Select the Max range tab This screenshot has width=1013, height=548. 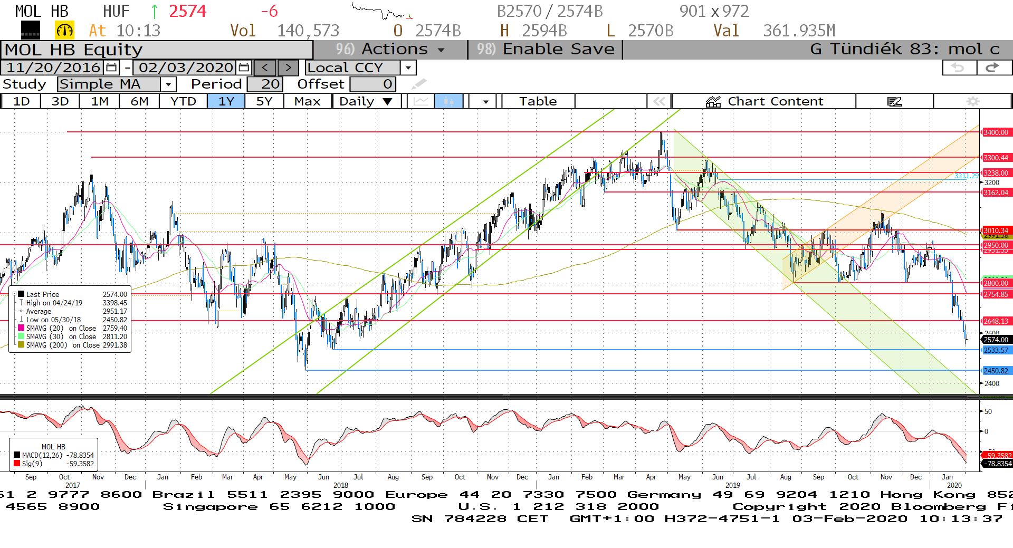(308, 101)
